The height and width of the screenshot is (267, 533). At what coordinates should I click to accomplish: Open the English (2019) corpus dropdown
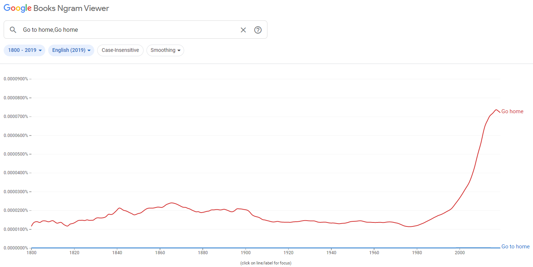click(71, 50)
